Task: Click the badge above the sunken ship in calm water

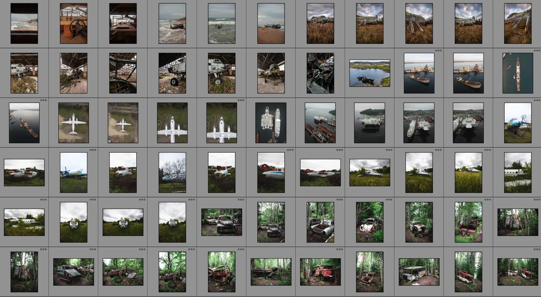Action: pyautogui.click(x=43, y=100)
